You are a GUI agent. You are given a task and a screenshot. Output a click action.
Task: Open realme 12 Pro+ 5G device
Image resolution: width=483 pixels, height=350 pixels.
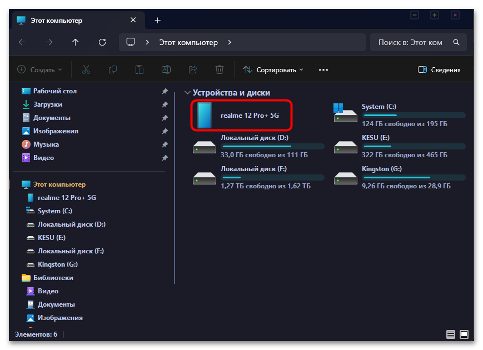(x=241, y=115)
